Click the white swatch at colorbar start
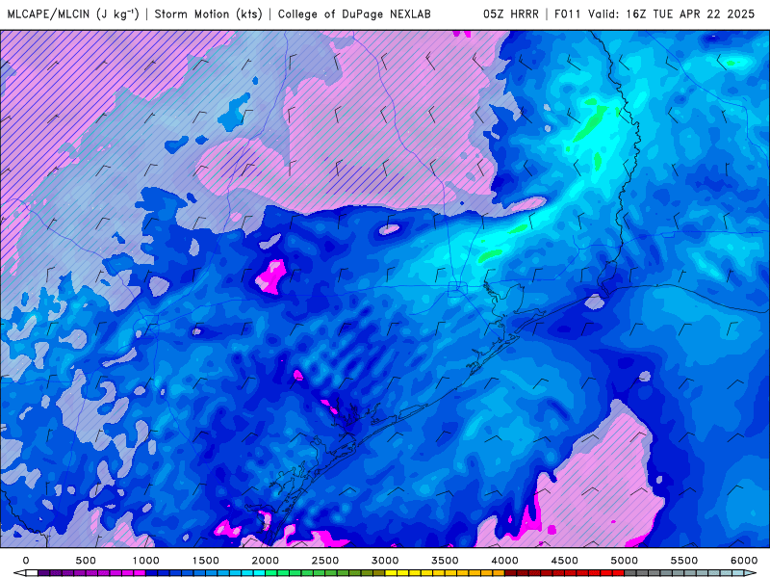The width and height of the screenshot is (770, 578). (x=32, y=573)
